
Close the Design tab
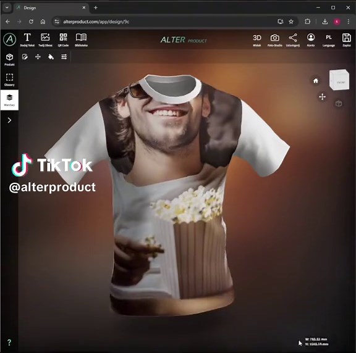pos(84,7)
